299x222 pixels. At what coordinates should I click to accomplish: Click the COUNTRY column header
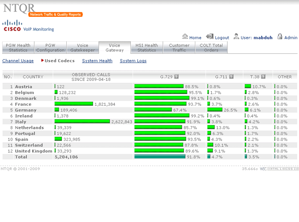(x=33, y=77)
